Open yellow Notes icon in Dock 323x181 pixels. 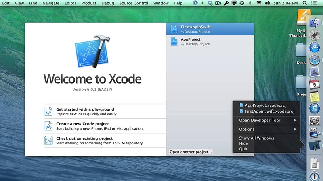point(315,96)
